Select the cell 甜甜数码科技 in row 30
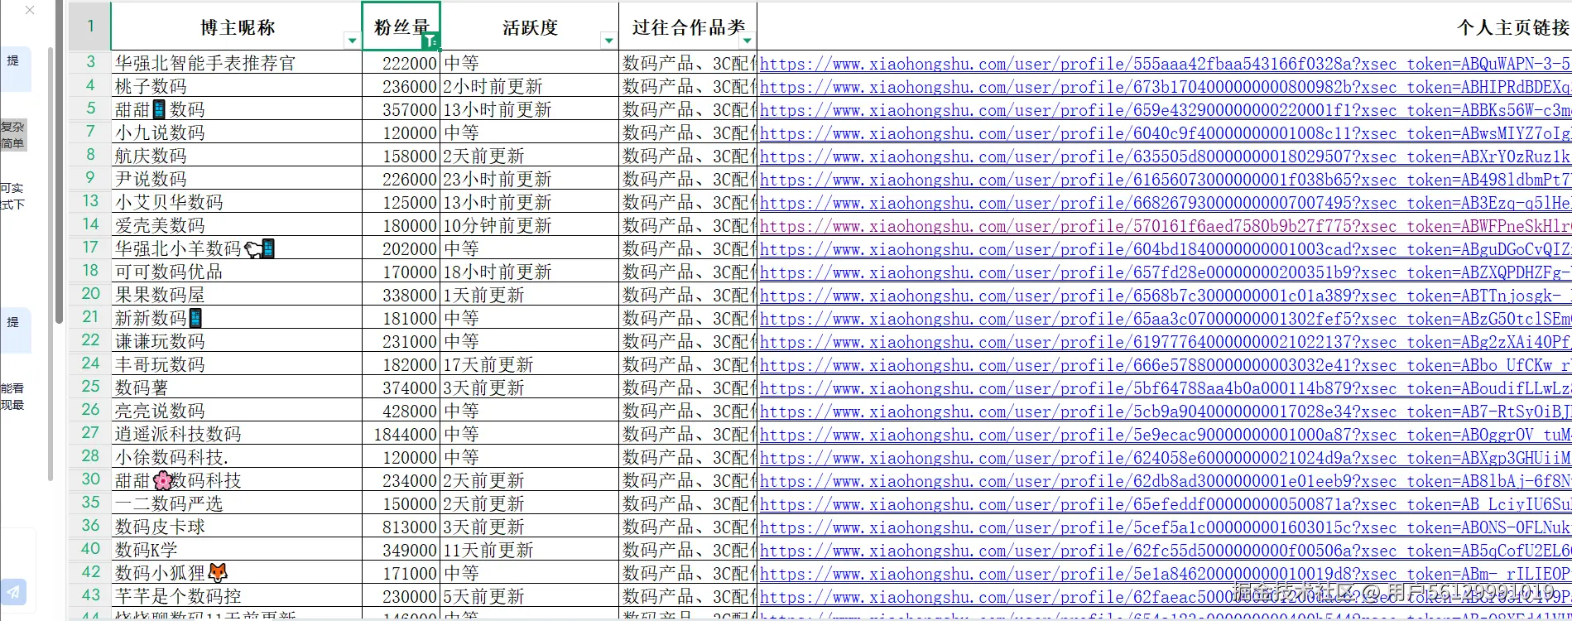Viewport: 1572px width, 621px height. 236,480
